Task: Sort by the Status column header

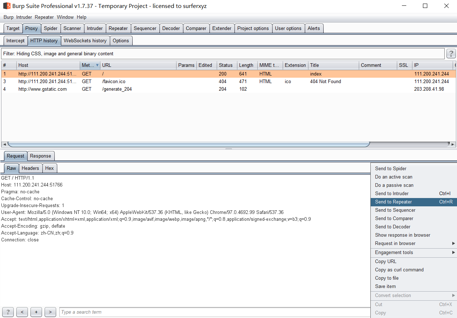Action: pos(227,65)
